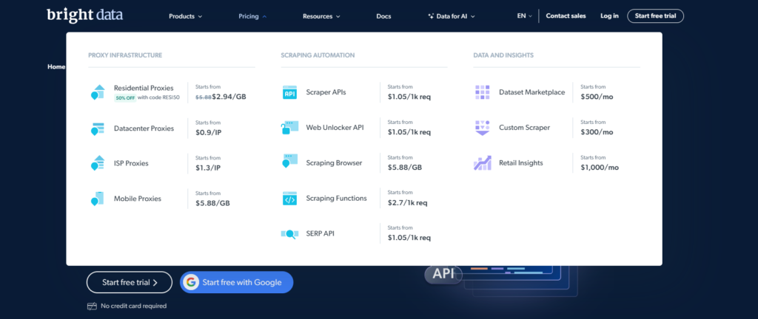Click the $1.3/IP price
The width and height of the screenshot is (758, 319).
pyautogui.click(x=208, y=168)
